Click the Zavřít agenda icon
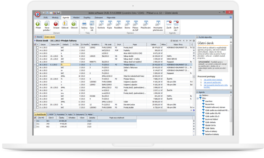 (169, 23)
